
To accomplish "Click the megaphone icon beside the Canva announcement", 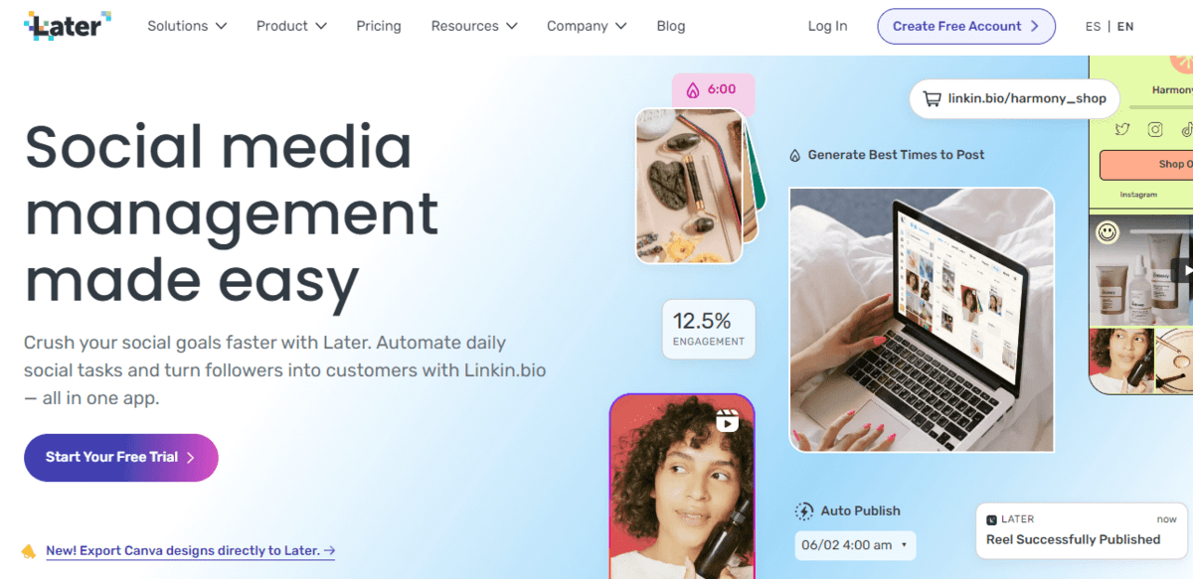I will (x=29, y=550).
